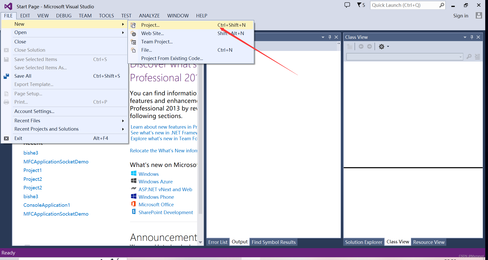Click the Class View search magnifier icon
The height and width of the screenshot is (260, 488).
tap(469, 57)
